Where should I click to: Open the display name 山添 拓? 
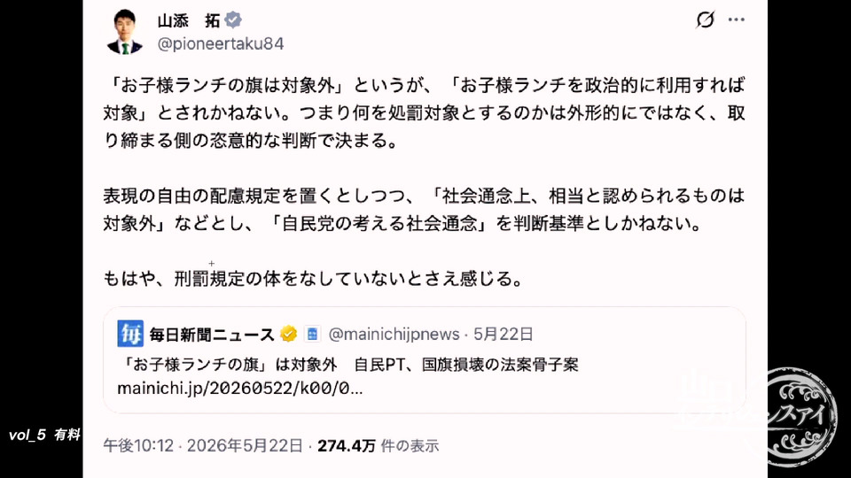click(x=188, y=20)
